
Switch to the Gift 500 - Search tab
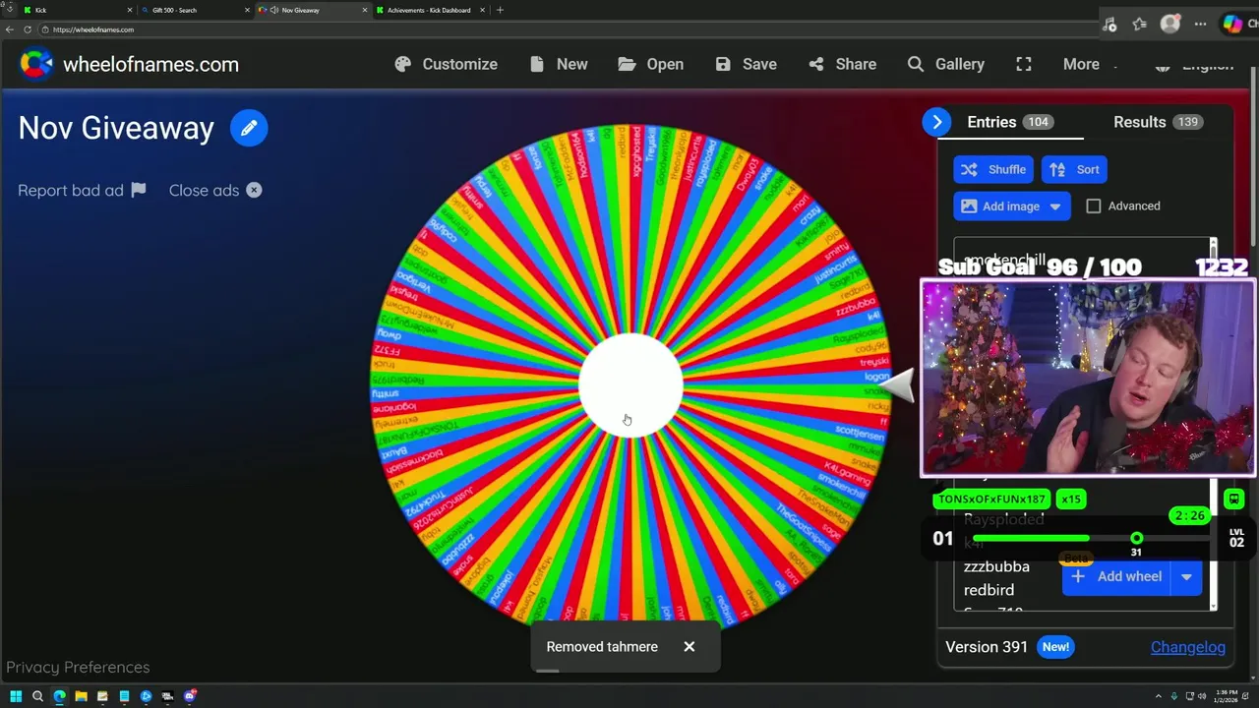pyautogui.click(x=194, y=10)
